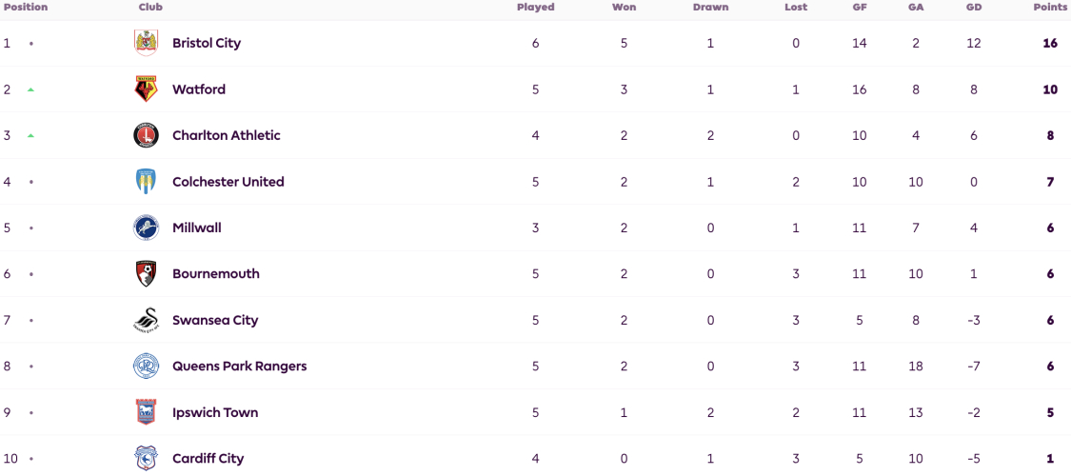Open the Queens Park Rangers name link
This screenshot has height=476, width=1071.
(239, 367)
